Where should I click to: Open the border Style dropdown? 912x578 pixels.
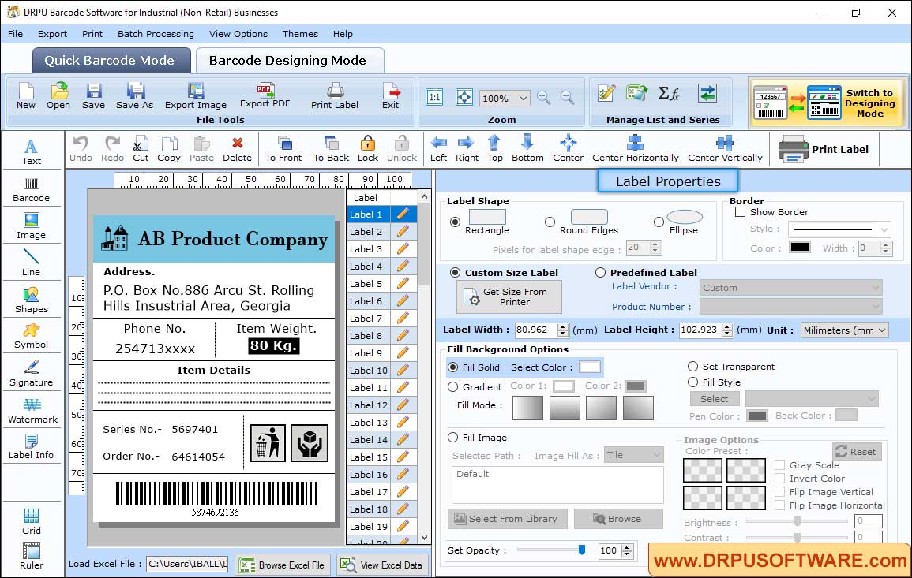[x=839, y=229]
